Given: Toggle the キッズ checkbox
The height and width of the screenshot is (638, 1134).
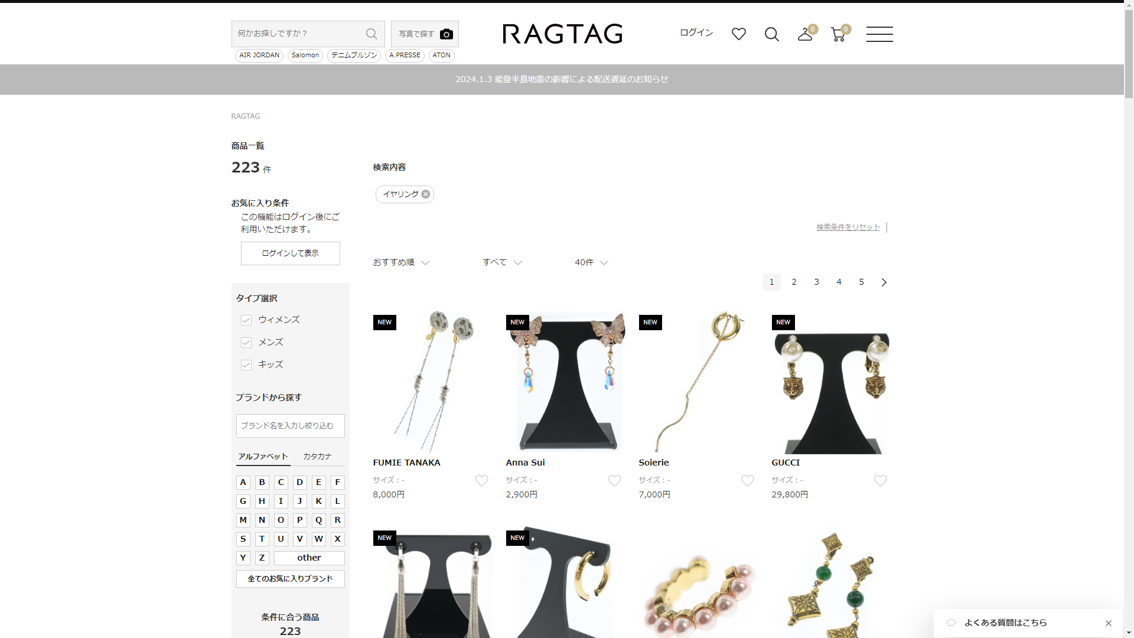Looking at the screenshot, I should 246,365.
